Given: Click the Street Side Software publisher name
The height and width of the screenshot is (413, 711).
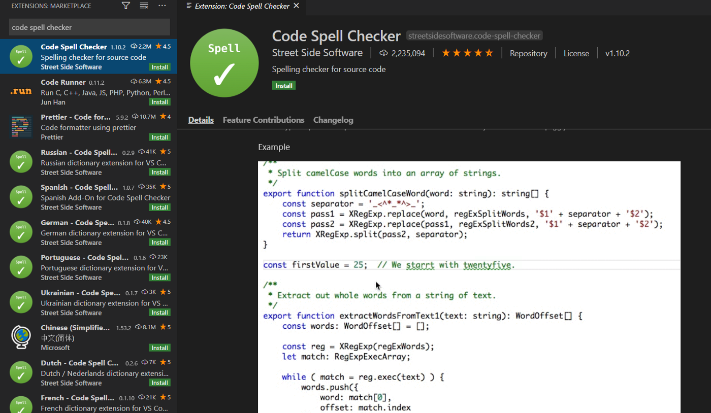Looking at the screenshot, I should click(317, 53).
